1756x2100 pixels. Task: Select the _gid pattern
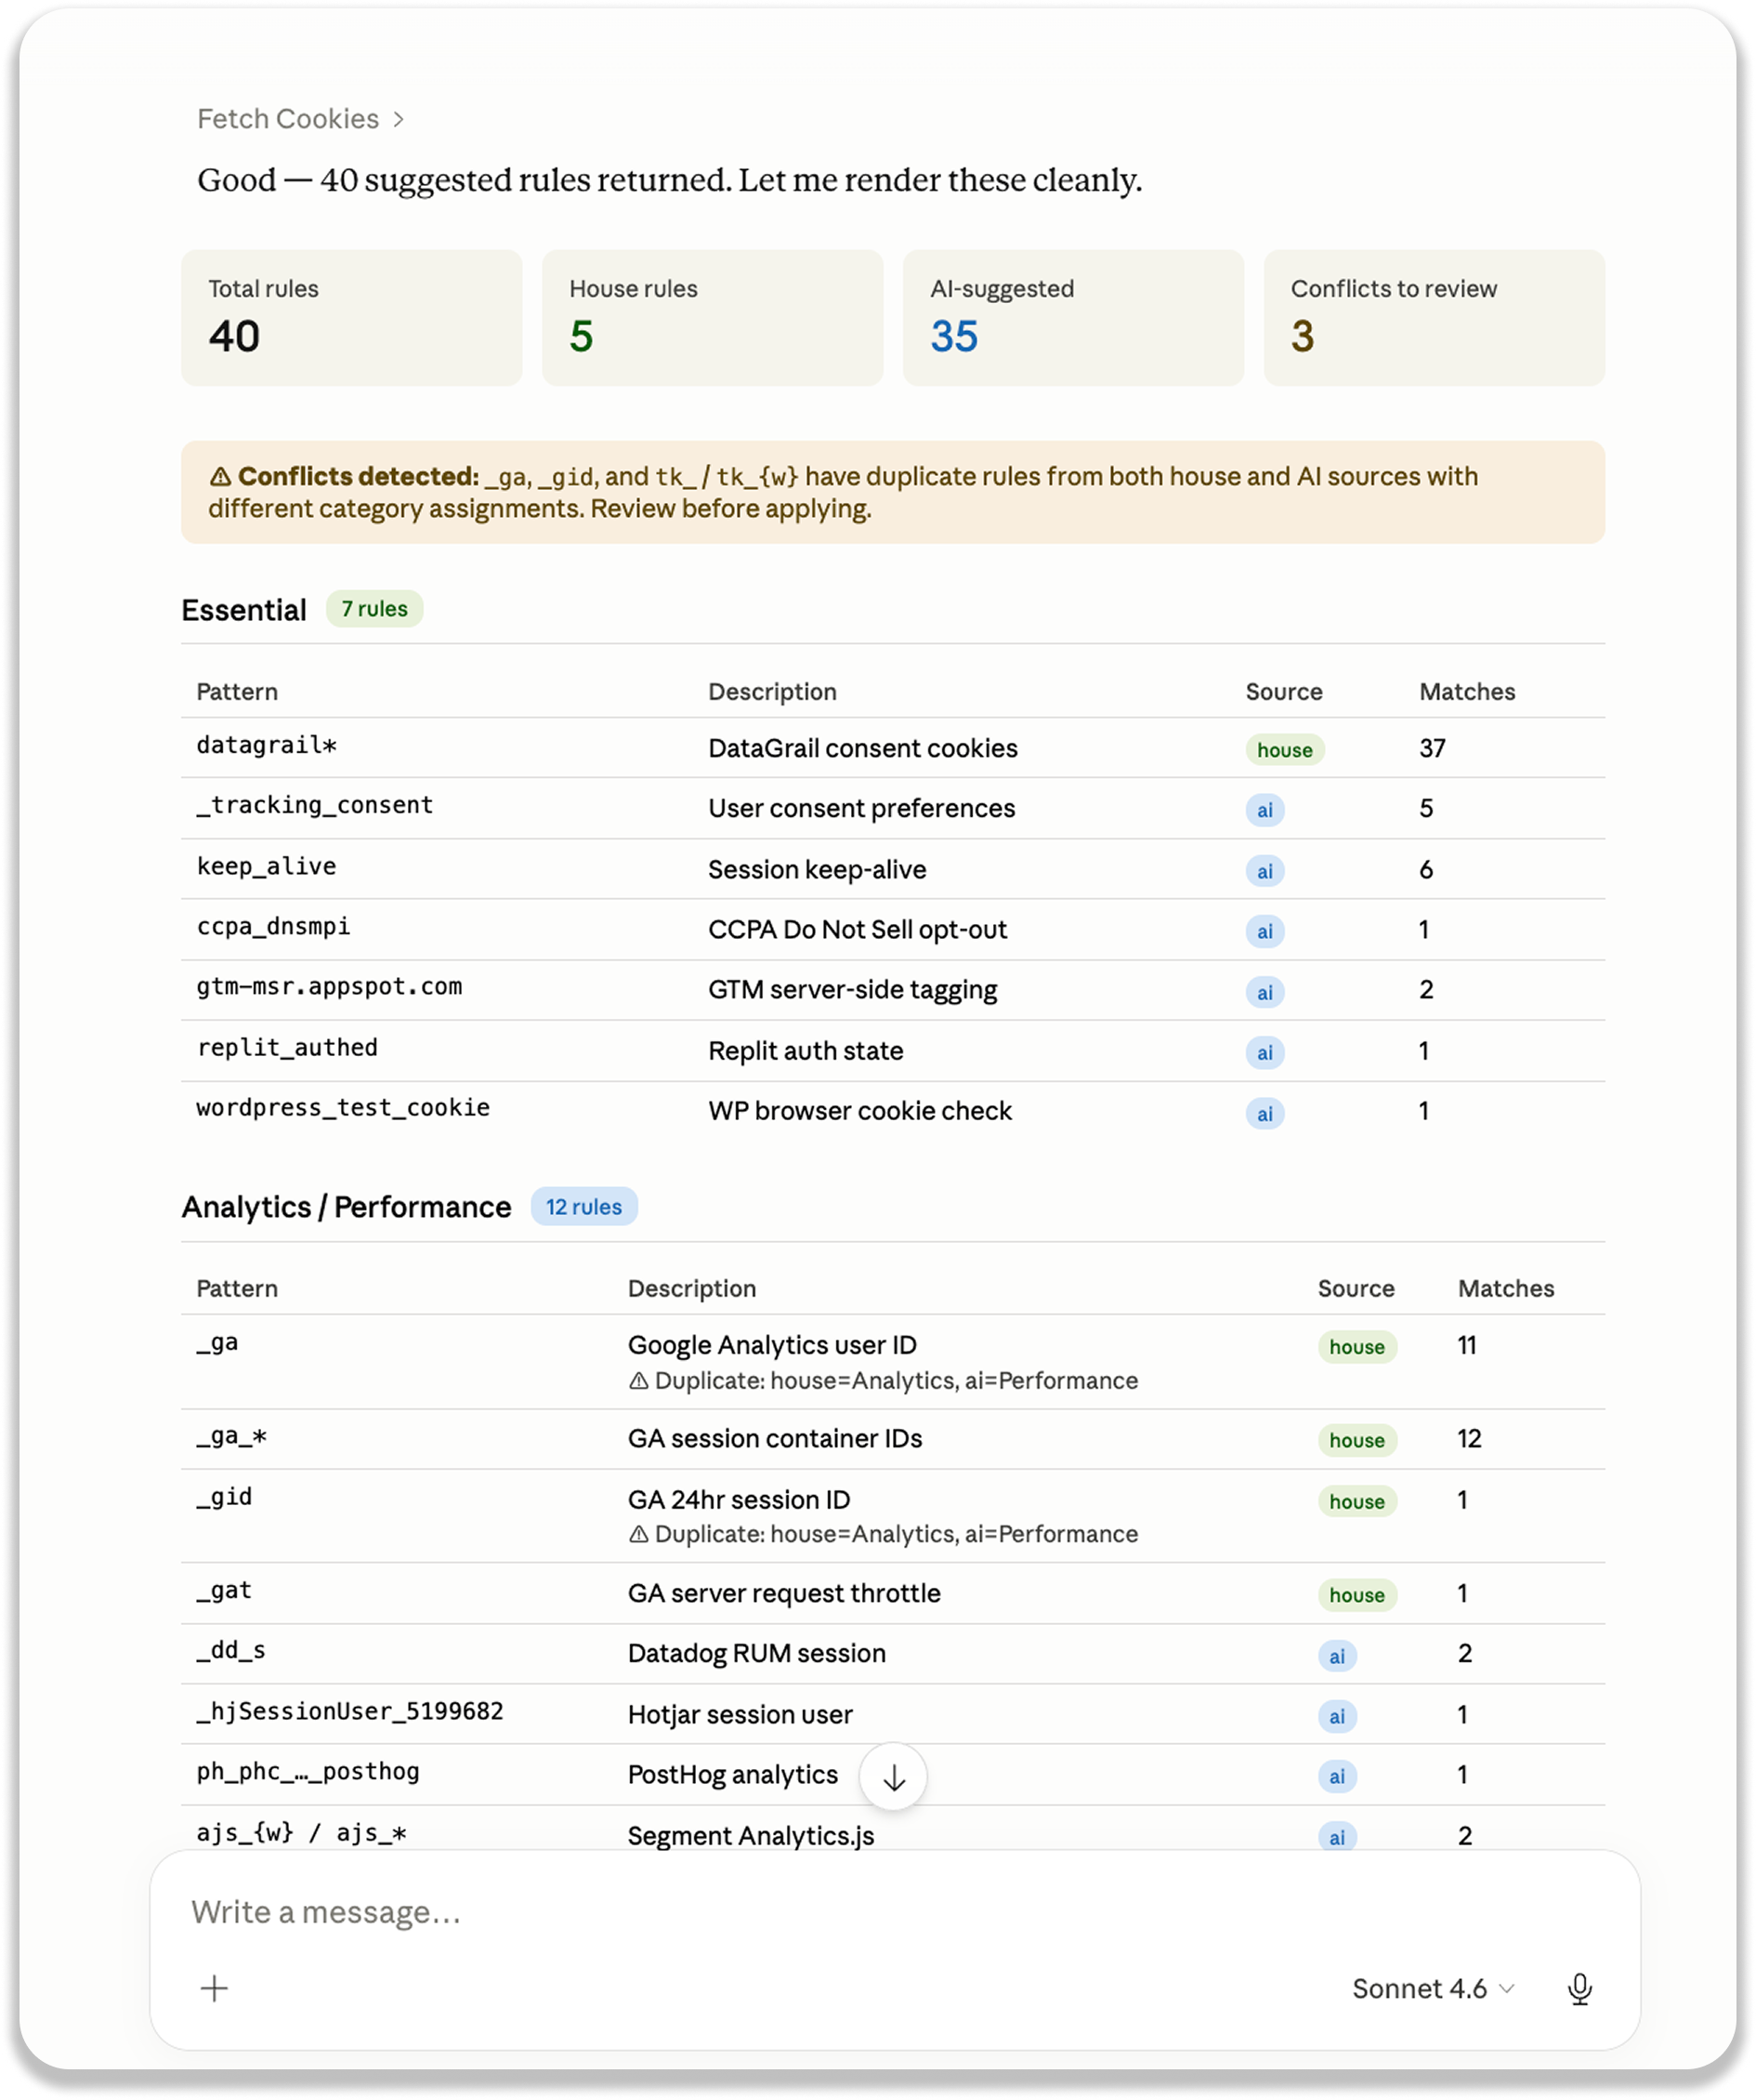point(225,1497)
